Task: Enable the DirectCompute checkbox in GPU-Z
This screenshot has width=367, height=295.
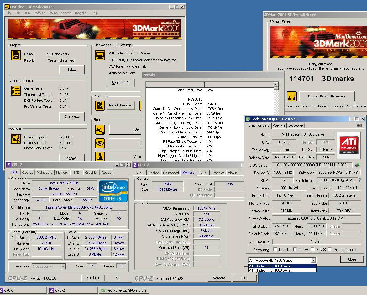Action: [330, 249]
